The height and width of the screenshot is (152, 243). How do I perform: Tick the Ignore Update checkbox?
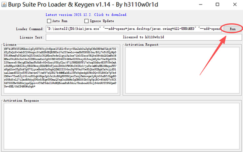click(x=86, y=21)
